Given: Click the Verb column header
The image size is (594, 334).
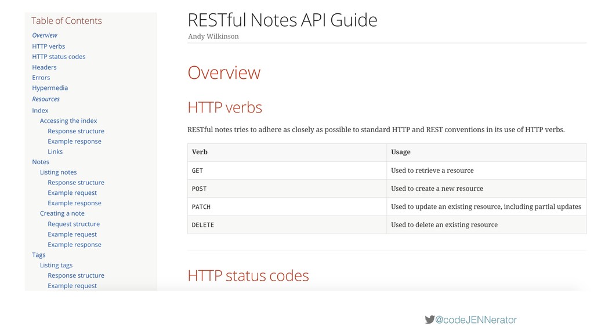Looking at the screenshot, I should coord(287,153).
